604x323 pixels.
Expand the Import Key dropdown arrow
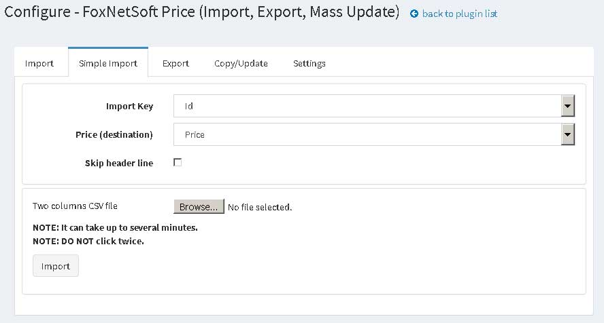[x=567, y=106]
